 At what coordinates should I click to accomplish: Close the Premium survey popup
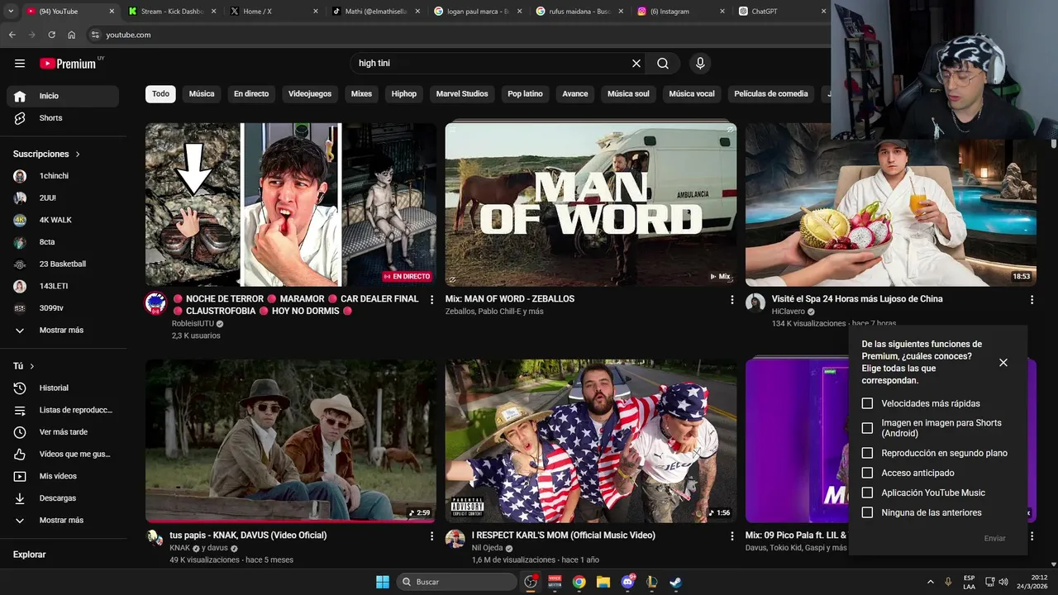tap(1003, 363)
